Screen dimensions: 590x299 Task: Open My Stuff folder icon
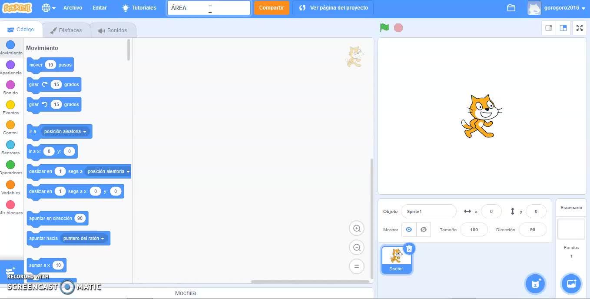(x=511, y=8)
